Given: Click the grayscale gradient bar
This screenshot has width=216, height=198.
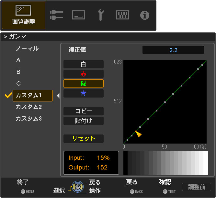Looking at the screenshot, I should point(165,162).
